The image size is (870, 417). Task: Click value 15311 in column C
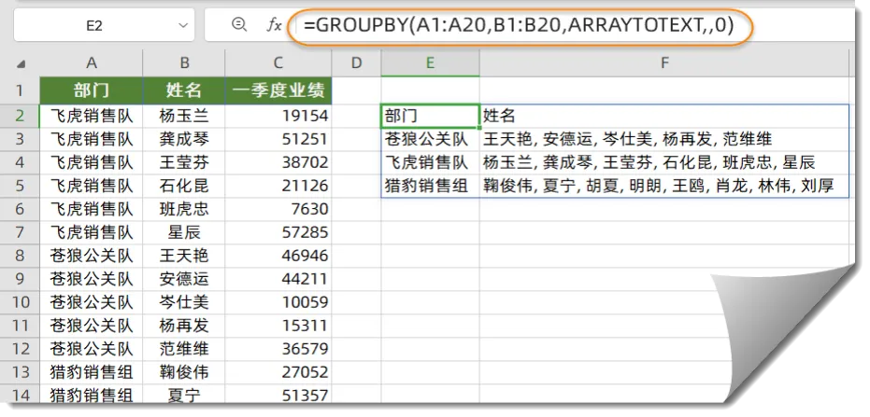(x=278, y=325)
